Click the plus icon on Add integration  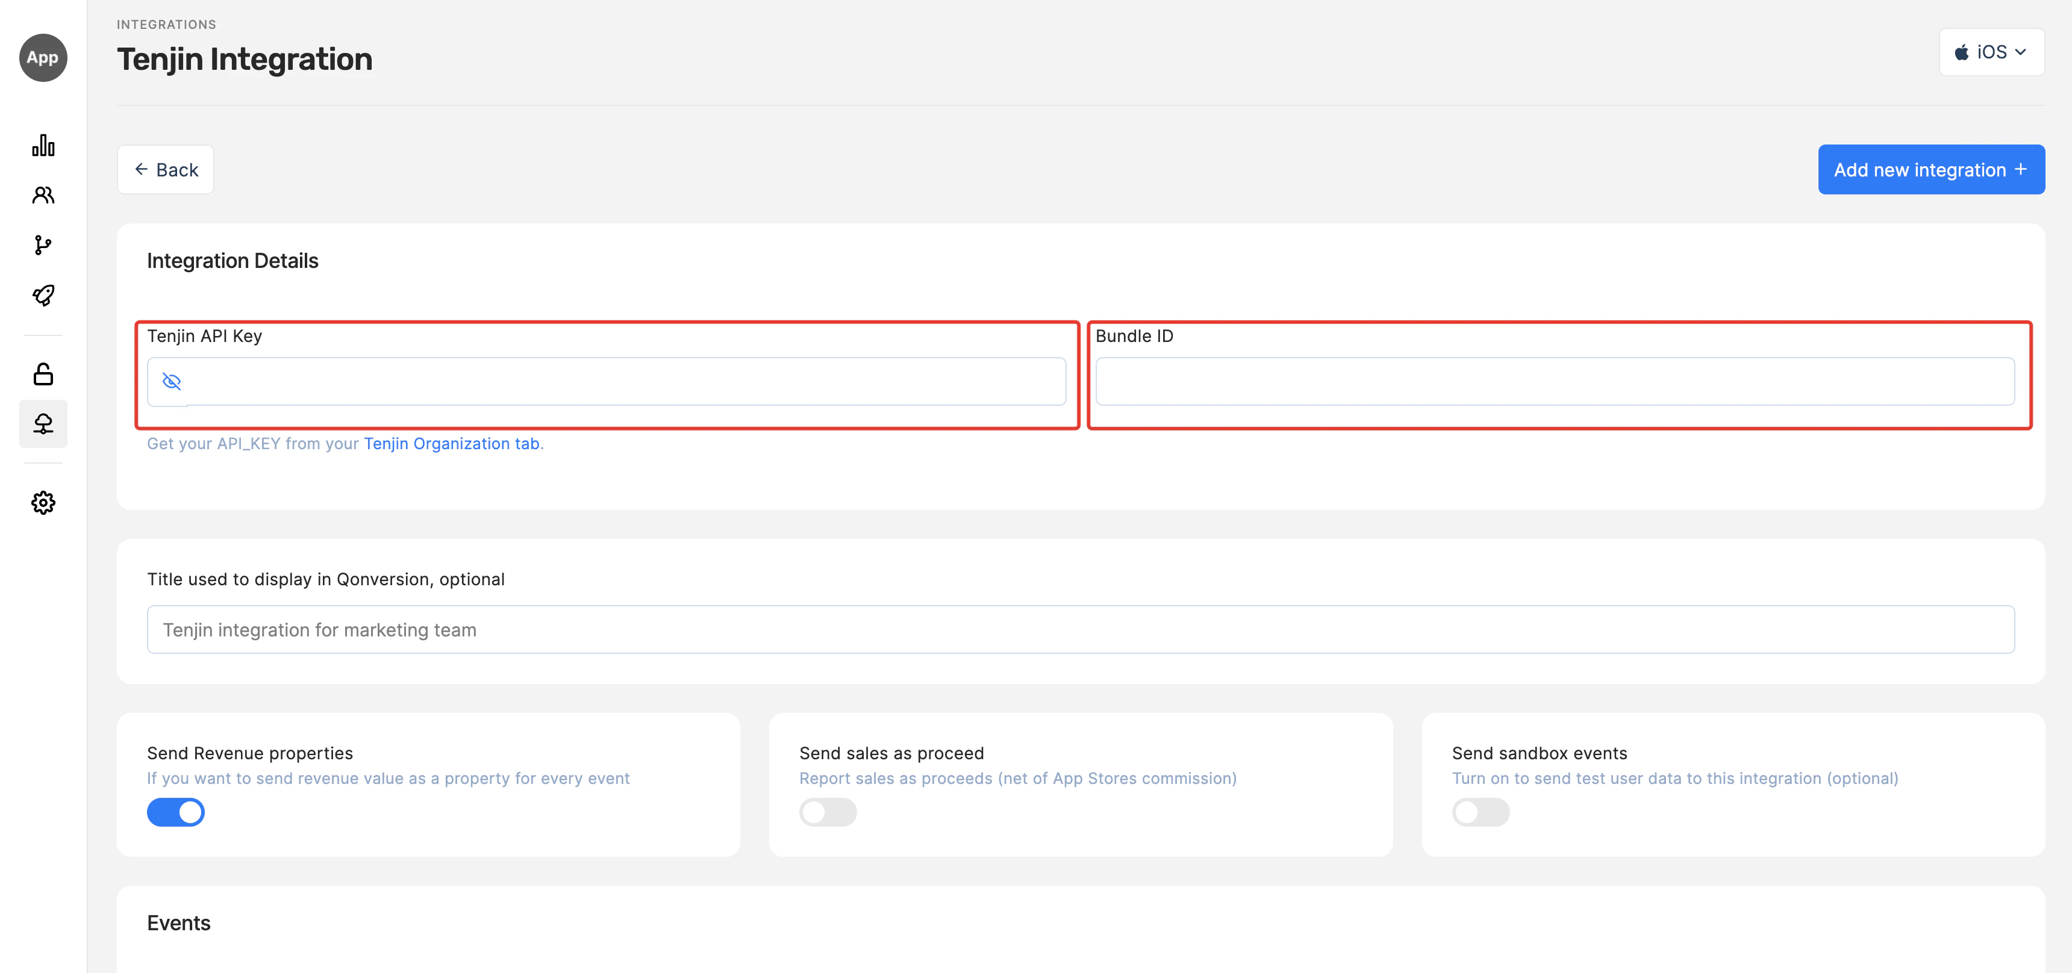click(2021, 169)
